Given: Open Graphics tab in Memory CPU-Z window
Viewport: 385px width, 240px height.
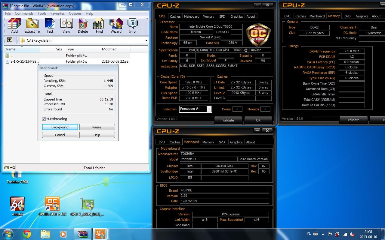Looking at the screenshot, I should pyautogui.click(x=362, y=16).
